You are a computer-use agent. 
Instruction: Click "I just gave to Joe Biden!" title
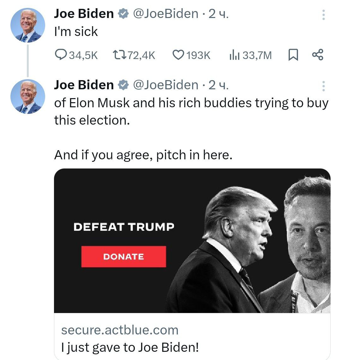click(x=130, y=347)
